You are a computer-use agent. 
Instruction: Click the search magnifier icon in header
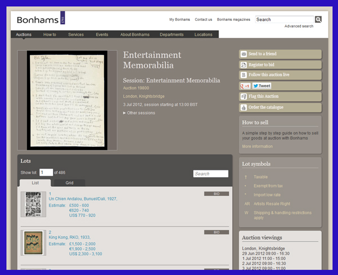(x=318, y=19)
